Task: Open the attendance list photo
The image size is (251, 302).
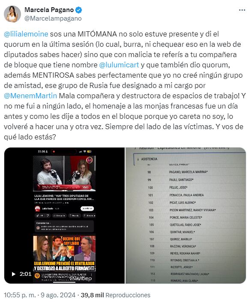Action: (x=185, y=215)
